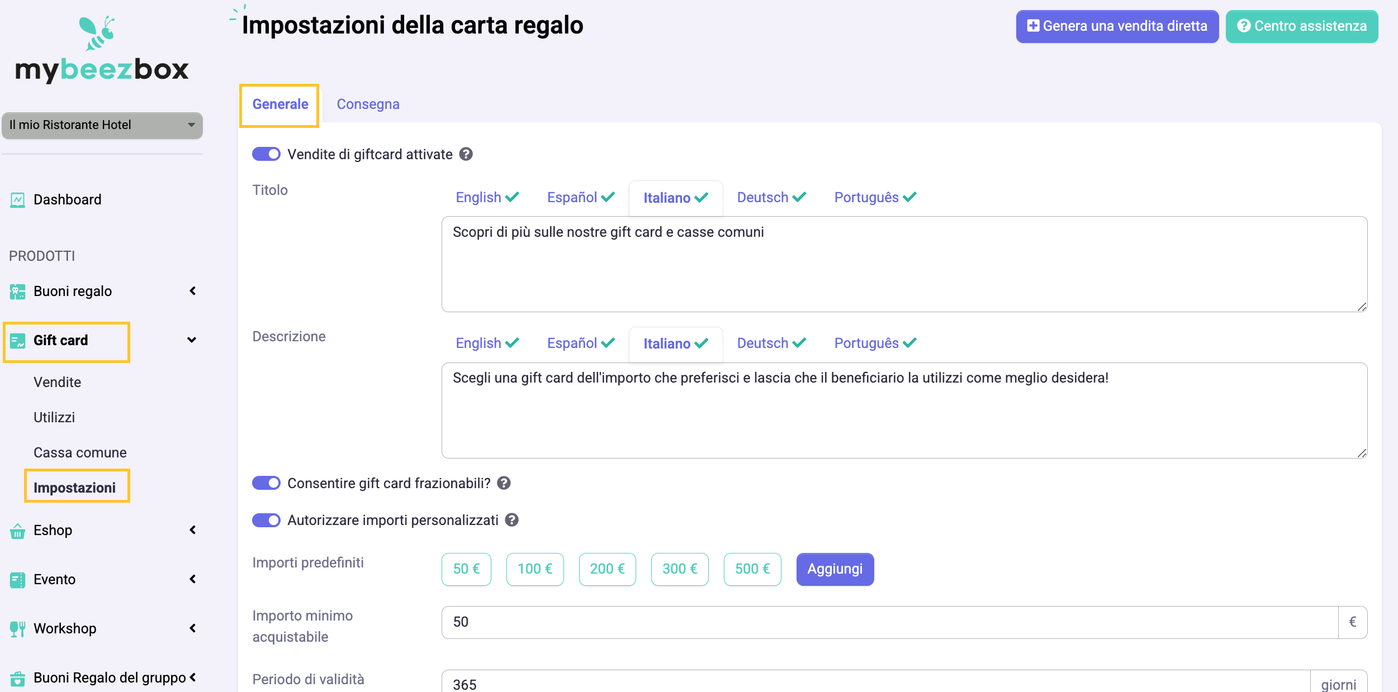Collapse the Gift card menu chevron

(x=192, y=340)
